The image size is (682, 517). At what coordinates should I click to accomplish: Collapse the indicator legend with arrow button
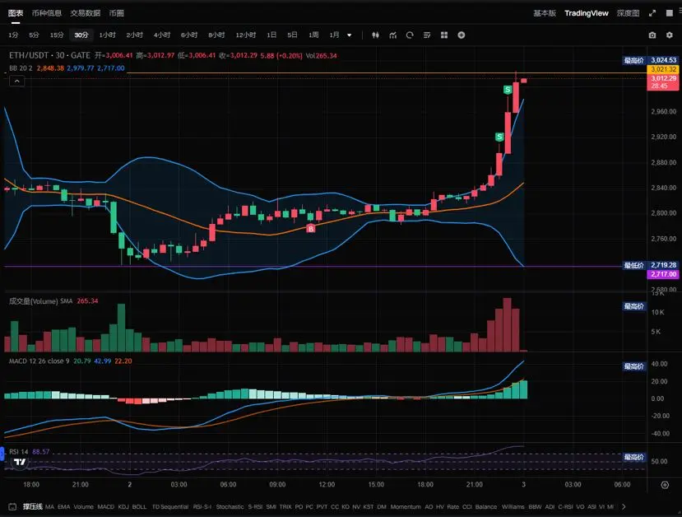16,81
